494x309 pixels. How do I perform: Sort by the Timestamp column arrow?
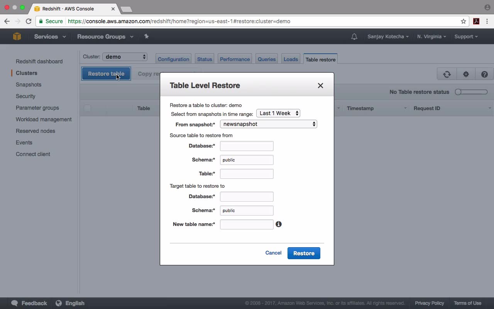click(x=405, y=109)
